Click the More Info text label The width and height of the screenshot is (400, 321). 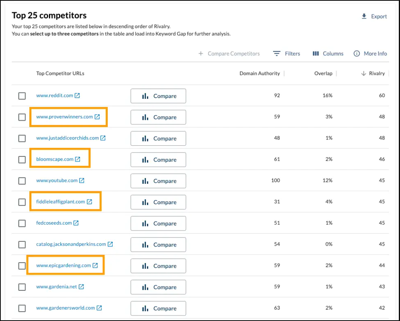375,54
